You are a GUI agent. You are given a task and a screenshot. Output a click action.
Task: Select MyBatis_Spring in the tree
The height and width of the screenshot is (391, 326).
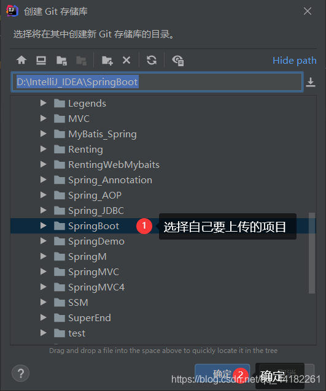coord(103,134)
